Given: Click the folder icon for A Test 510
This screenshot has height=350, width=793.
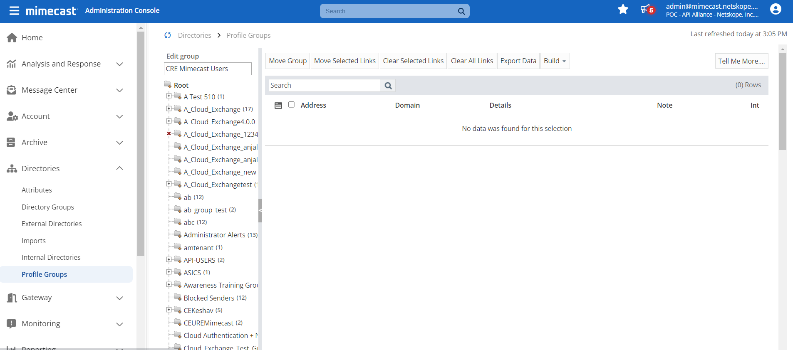Looking at the screenshot, I should (178, 96).
